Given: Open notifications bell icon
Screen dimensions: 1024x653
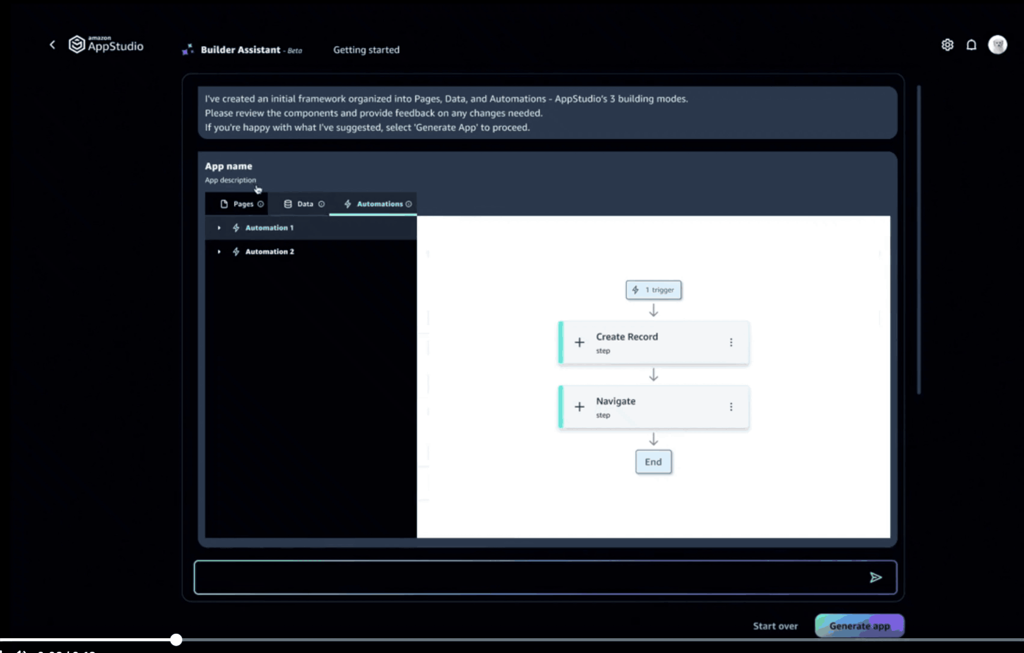Looking at the screenshot, I should [x=971, y=45].
